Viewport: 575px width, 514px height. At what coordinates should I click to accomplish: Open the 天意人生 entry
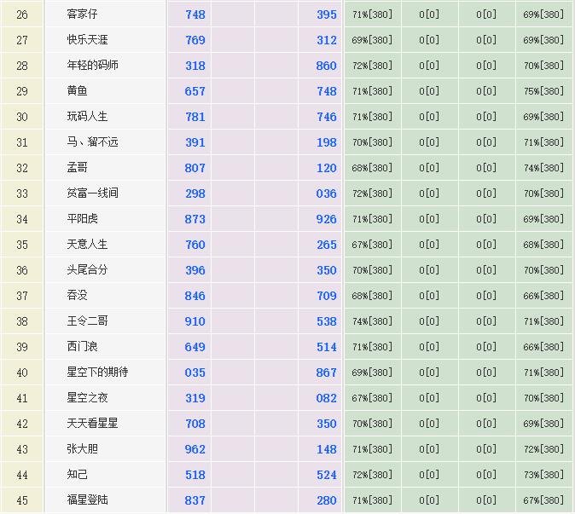(x=87, y=245)
